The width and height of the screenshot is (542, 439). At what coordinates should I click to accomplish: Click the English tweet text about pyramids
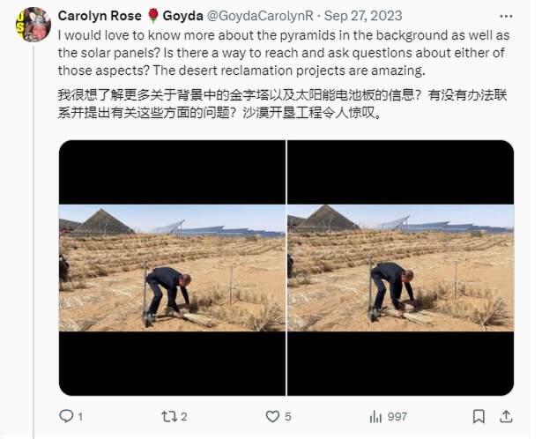(x=284, y=53)
